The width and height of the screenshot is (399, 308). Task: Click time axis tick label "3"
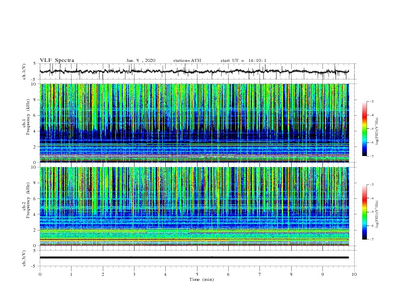pos(134,274)
